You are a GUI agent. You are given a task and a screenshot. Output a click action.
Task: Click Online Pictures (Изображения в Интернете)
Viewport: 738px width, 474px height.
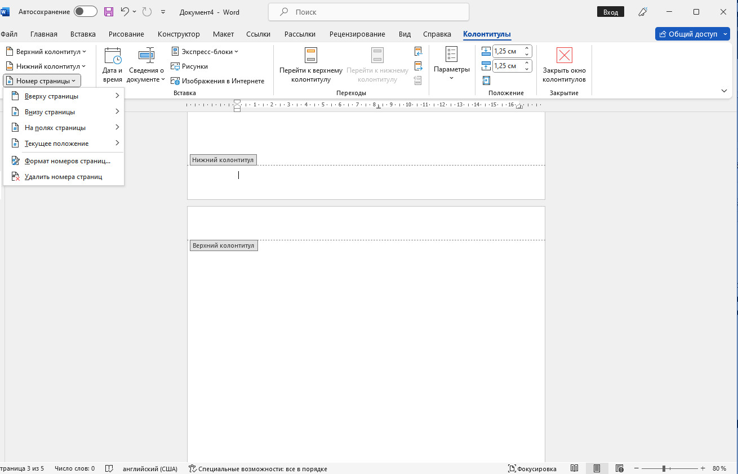pyautogui.click(x=217, y=81)
